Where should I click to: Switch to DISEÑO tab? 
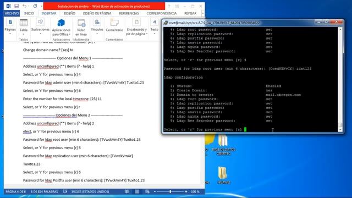[70, 13]
